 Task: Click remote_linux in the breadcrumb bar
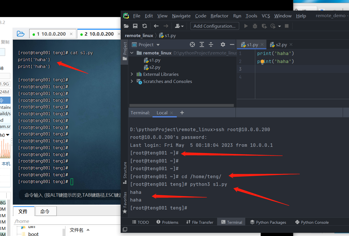(139, 35)
